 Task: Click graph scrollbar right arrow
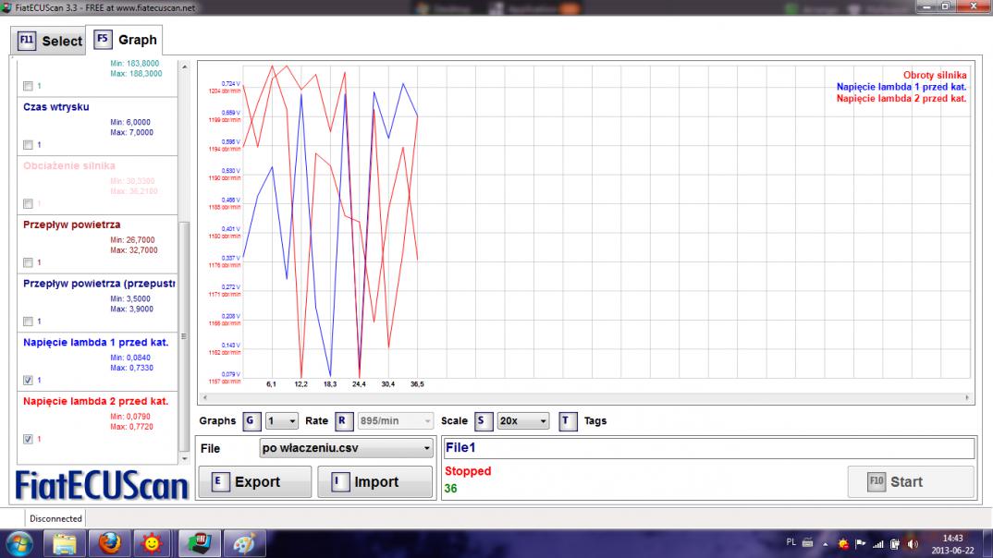tap(967, 398)
